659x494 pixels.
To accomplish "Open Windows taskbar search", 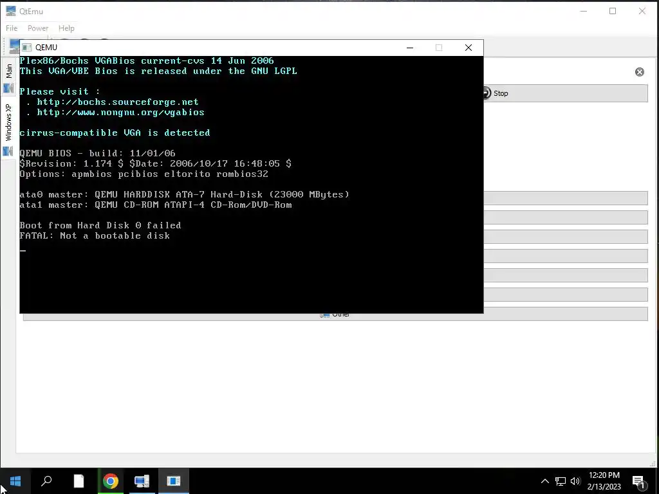I will [x=46, y=481].
